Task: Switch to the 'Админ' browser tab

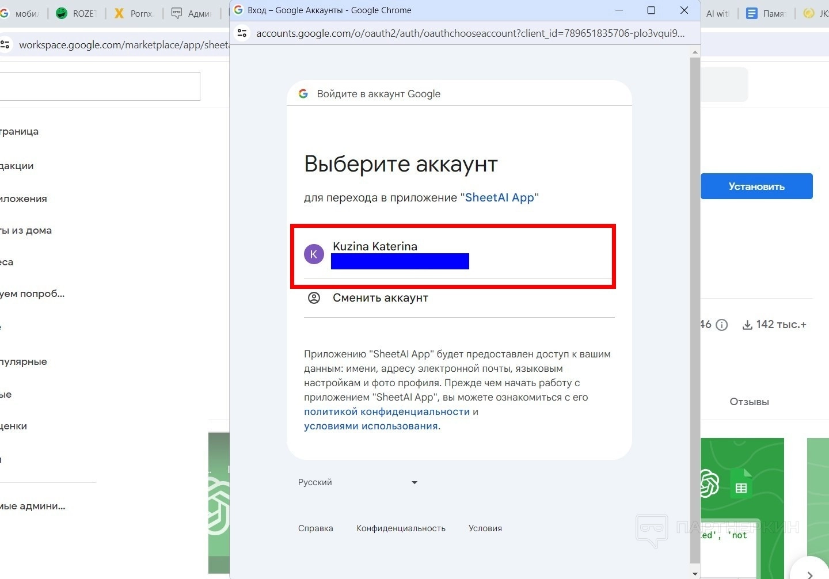Action: click(192, 13)
